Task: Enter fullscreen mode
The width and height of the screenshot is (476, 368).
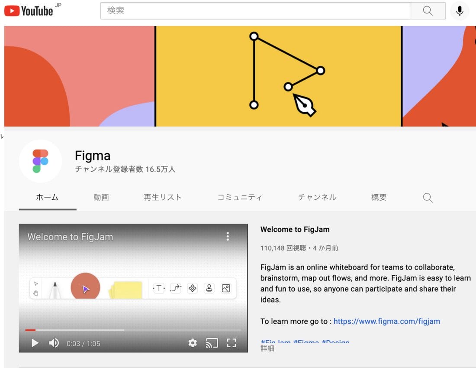Action: pos(232,343)
